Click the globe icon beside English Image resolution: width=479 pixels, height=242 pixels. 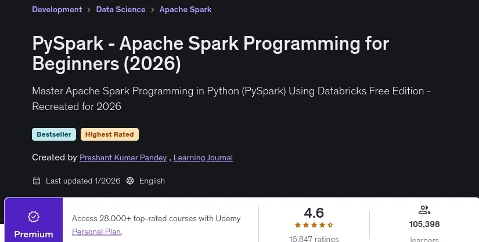tap(130, 181)
